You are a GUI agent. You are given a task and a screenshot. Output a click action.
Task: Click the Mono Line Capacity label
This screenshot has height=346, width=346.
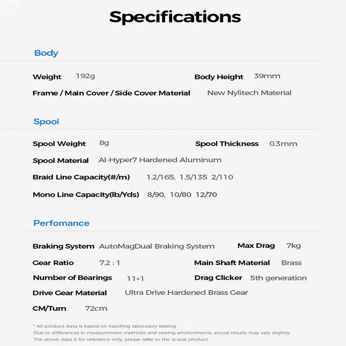86,195
